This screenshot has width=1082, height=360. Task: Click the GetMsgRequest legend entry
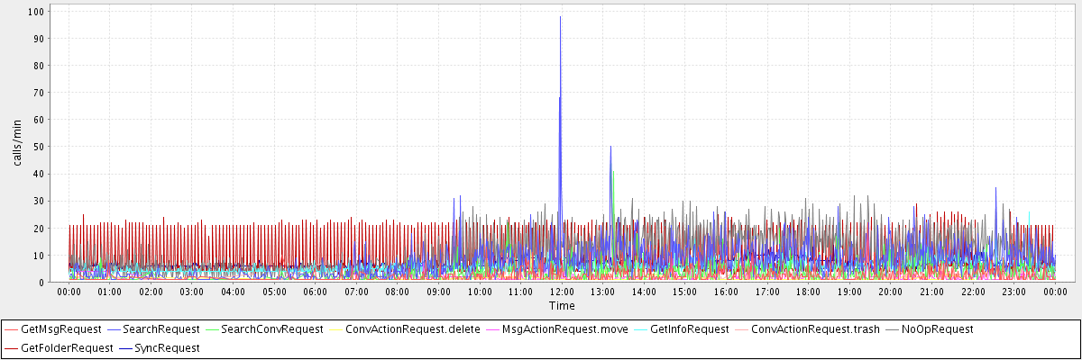(60, 329)
